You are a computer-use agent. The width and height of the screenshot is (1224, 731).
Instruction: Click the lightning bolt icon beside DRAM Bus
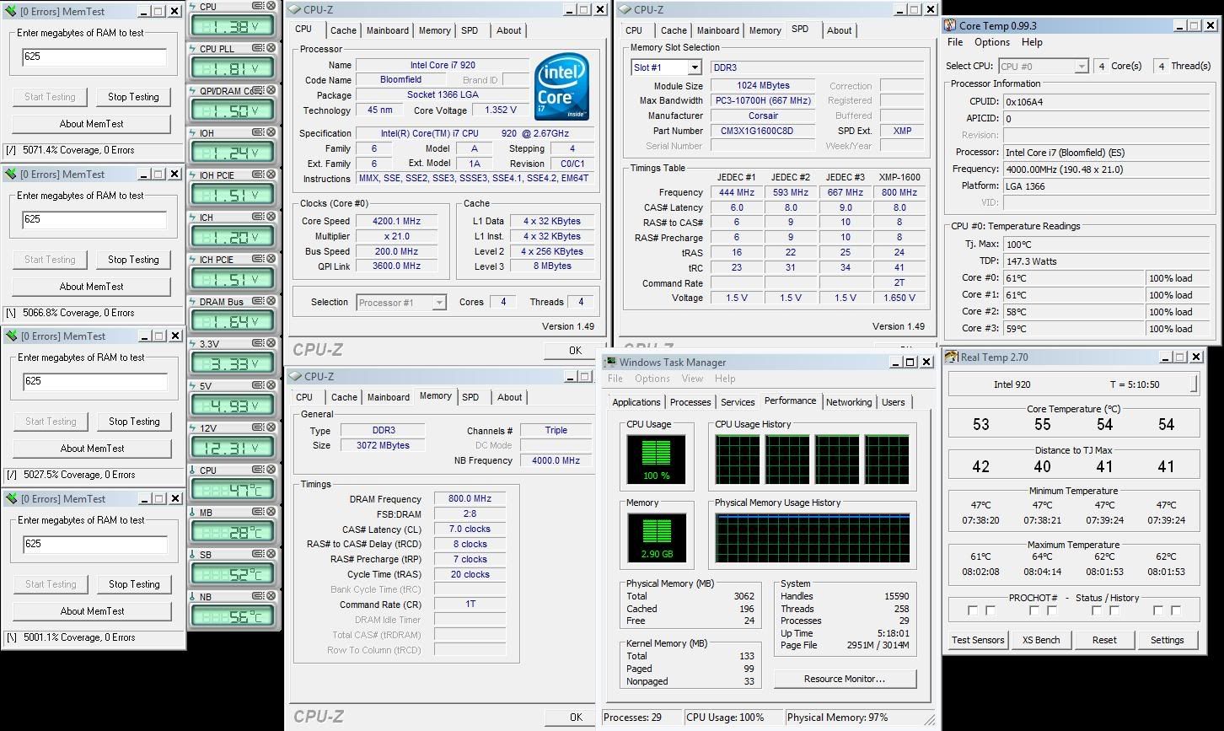[192, 301]
